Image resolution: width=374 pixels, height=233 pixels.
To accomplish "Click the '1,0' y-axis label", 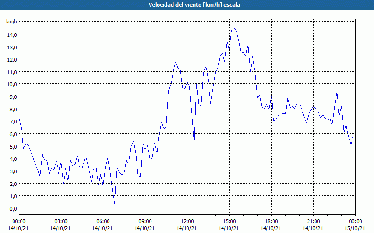I will point(13,196).
